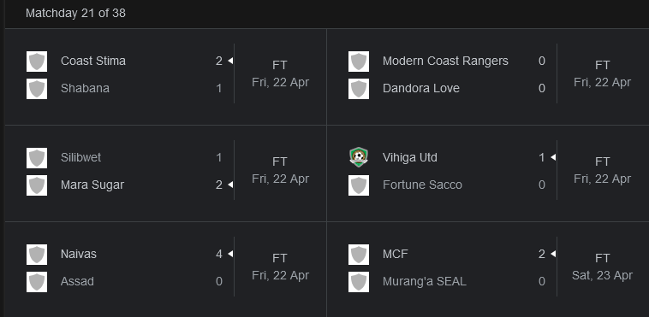The width and height of the screenshot is (649, 317).
Task: Click the Vihiga Utd club logo
Action: click(359, 157)
